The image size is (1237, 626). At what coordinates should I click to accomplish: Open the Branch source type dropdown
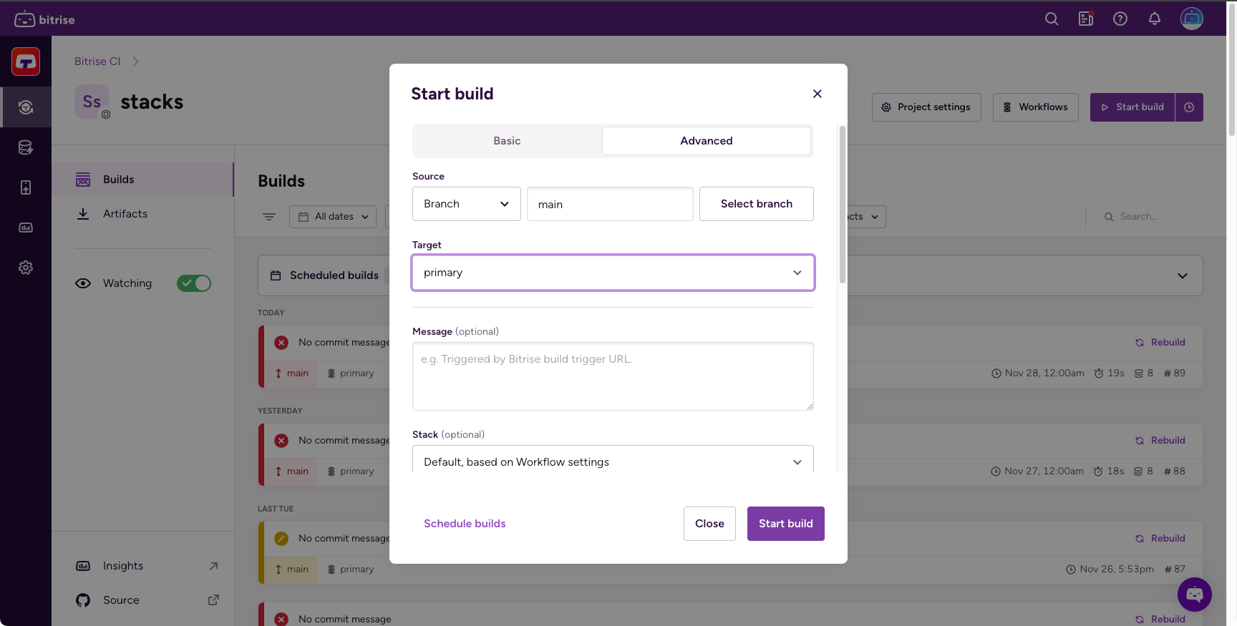click(x=466, y=204)
